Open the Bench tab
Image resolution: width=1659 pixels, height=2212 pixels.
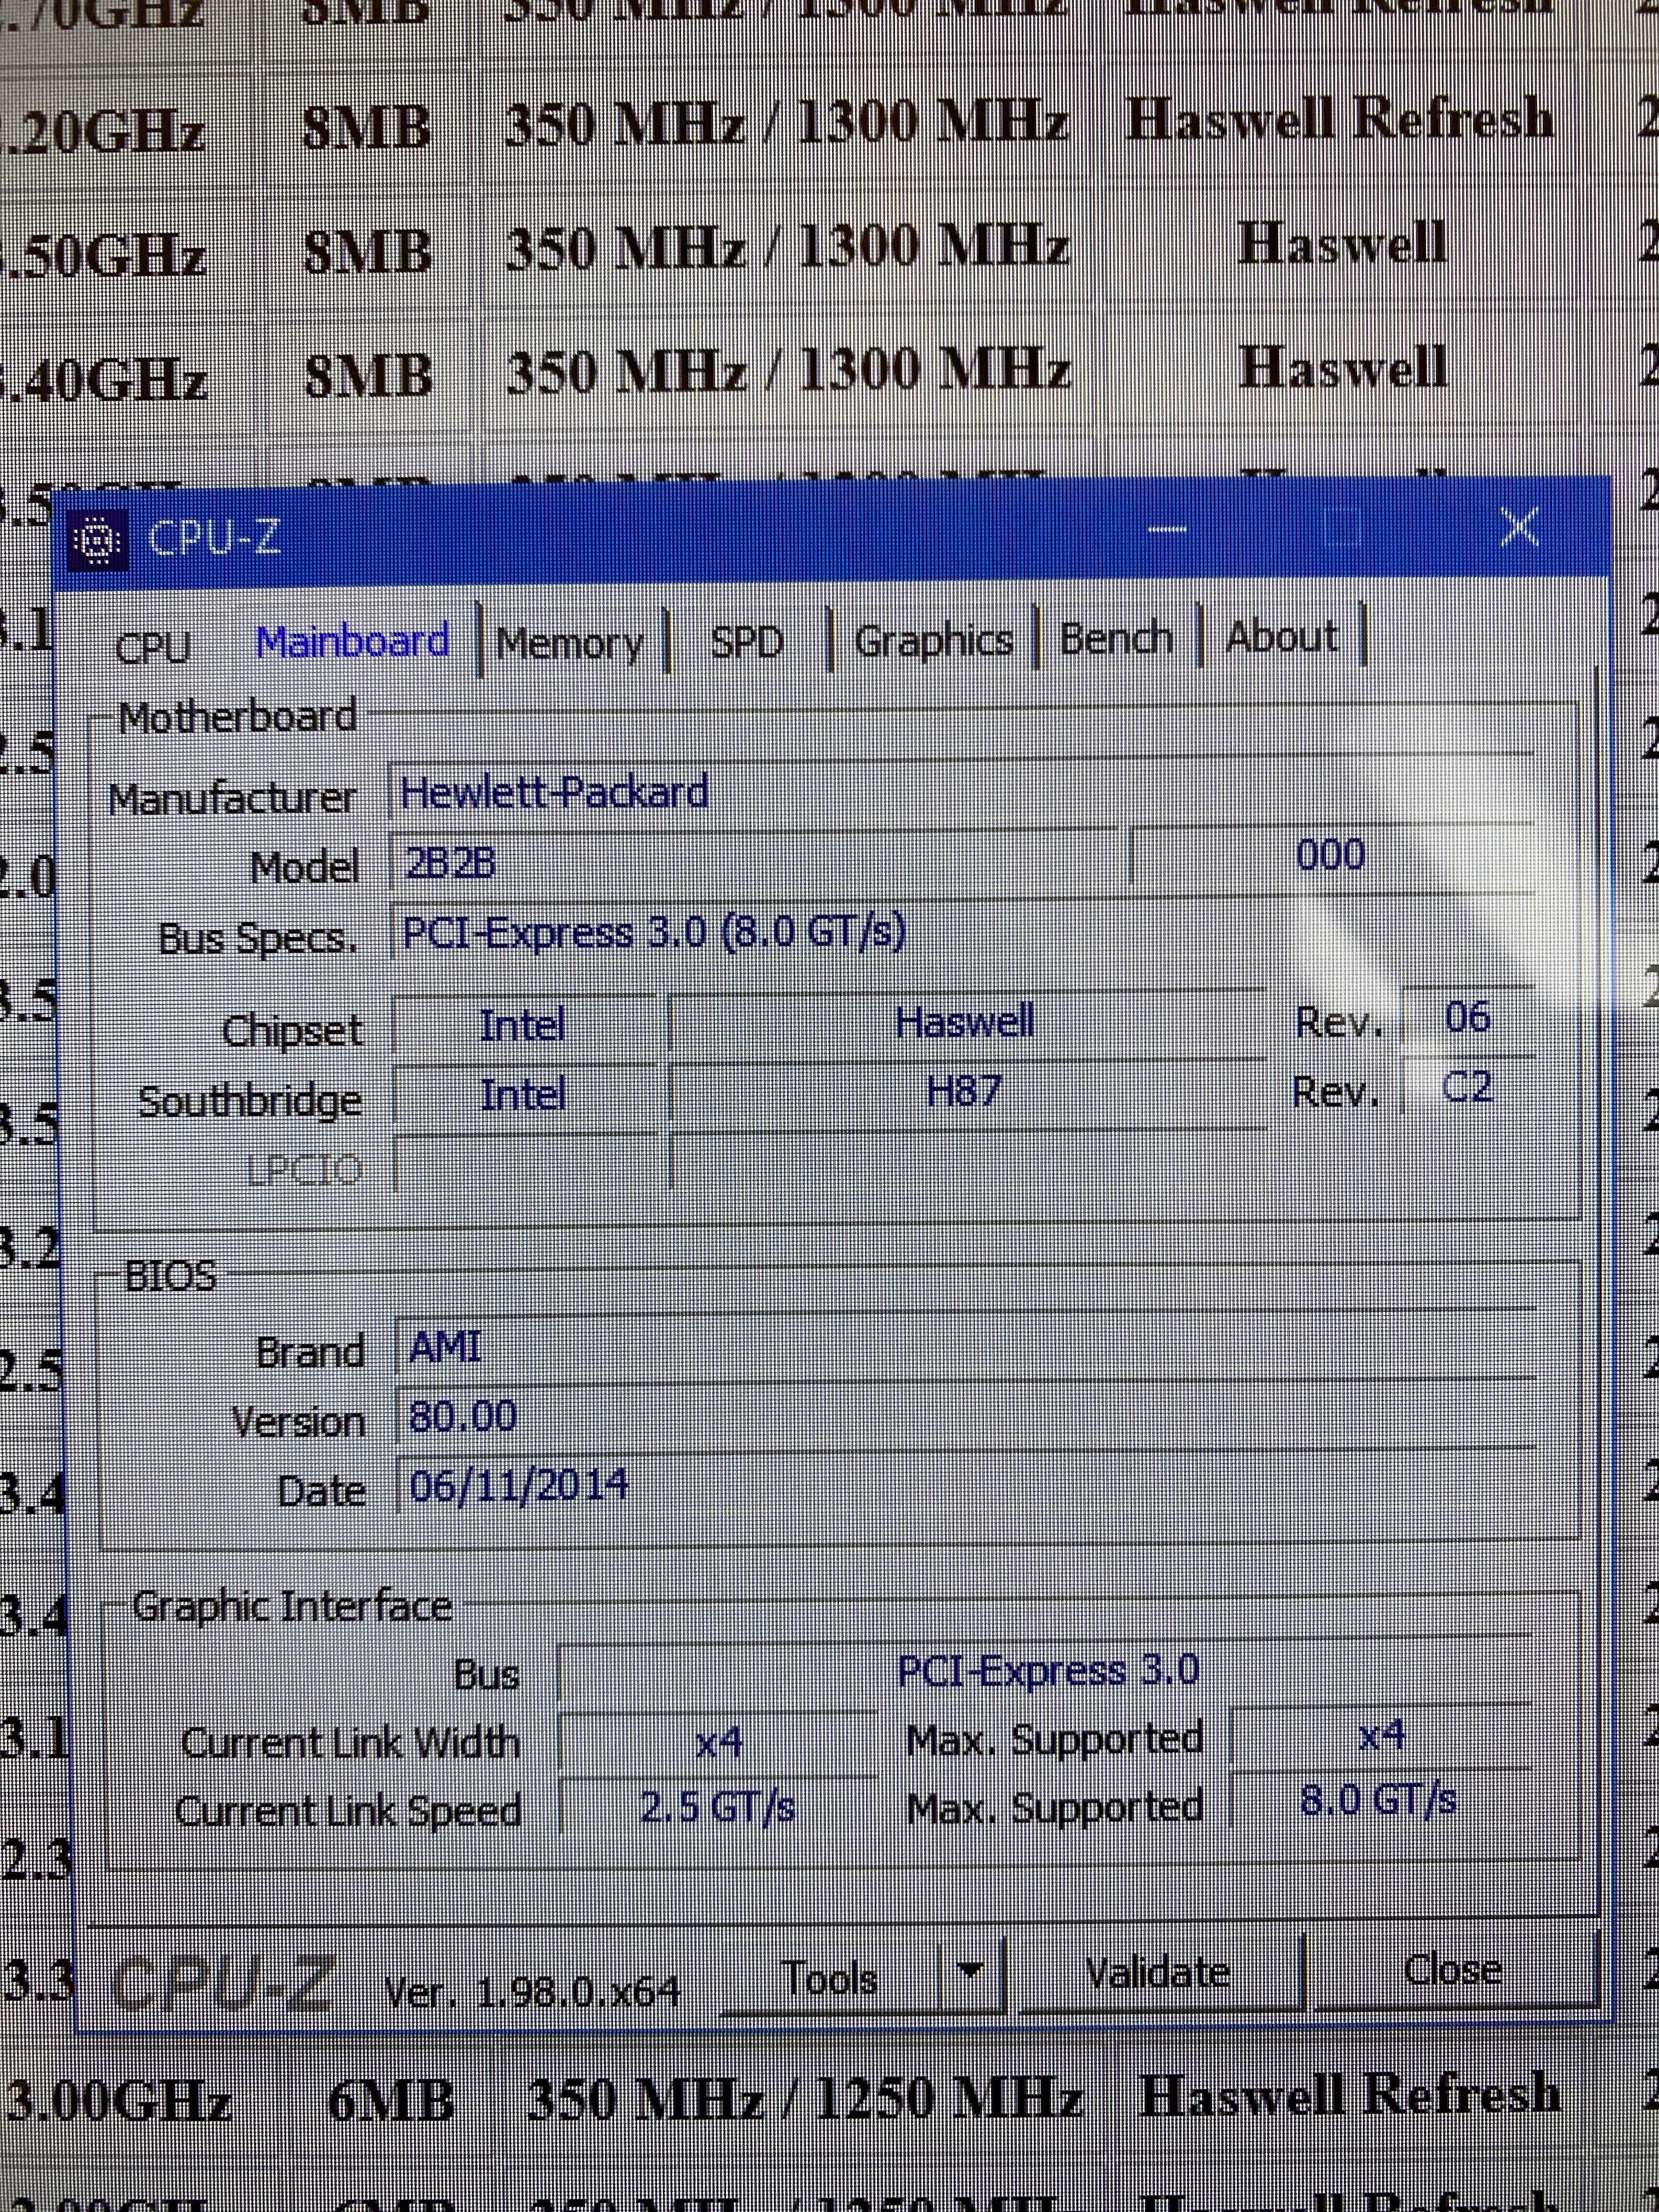1115,638
